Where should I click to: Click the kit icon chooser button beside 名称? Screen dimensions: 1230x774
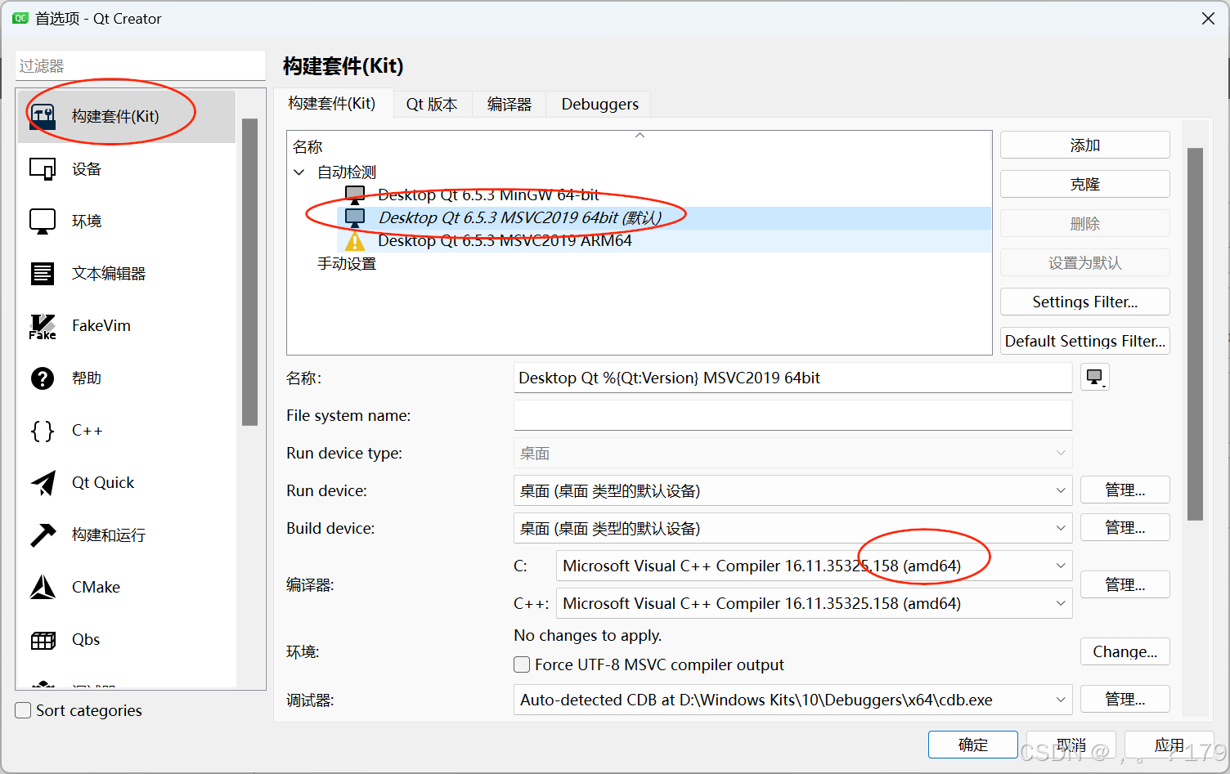point(1095,378)
